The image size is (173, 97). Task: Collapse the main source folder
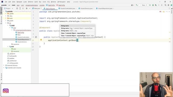(8, 25)
